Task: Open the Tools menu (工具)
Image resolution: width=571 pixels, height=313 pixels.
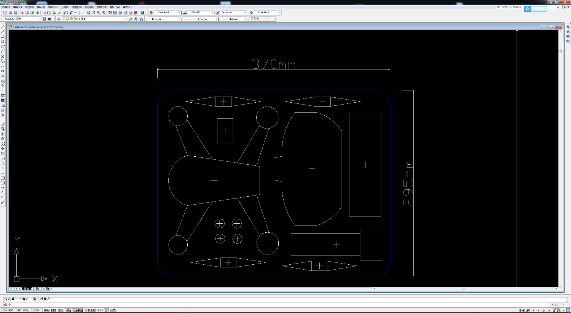Action: (x=65, y=7)
